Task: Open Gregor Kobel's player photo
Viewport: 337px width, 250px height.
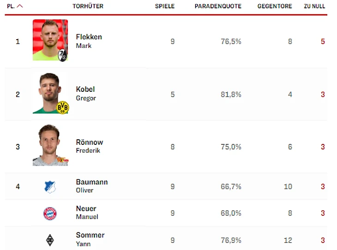Action: click(x=48, y=92)
